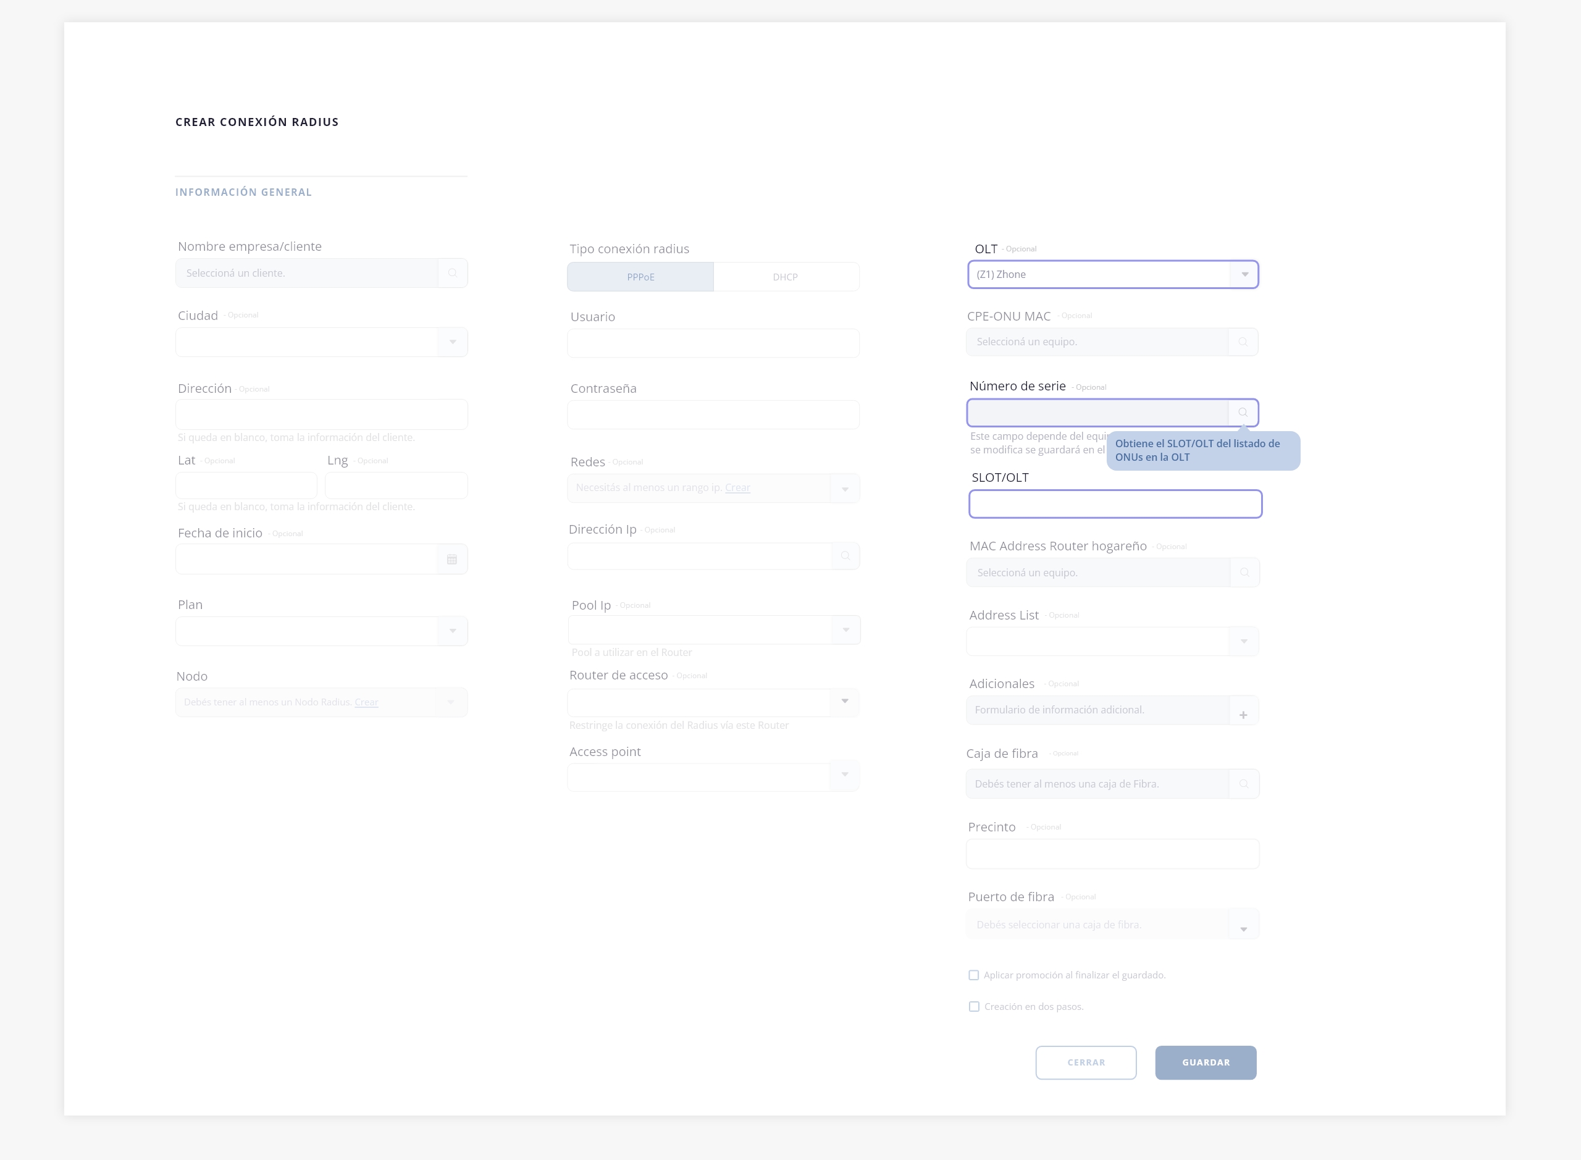Click Crear link in Redes field

[737, 488]
